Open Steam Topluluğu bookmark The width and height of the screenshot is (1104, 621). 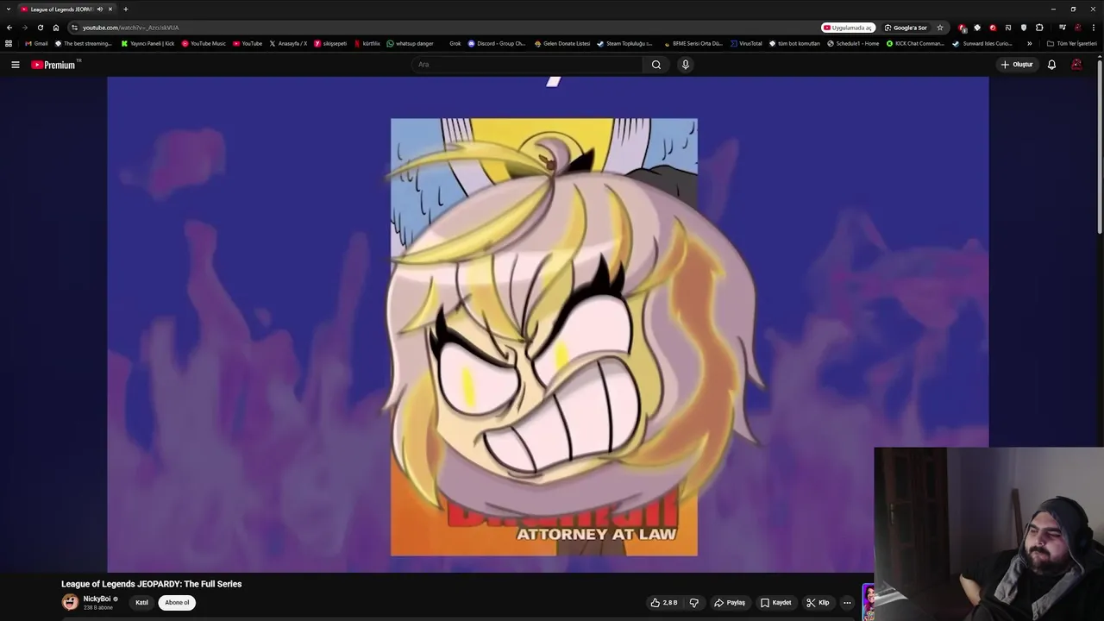pyautogui.click(x=624, y=43)
